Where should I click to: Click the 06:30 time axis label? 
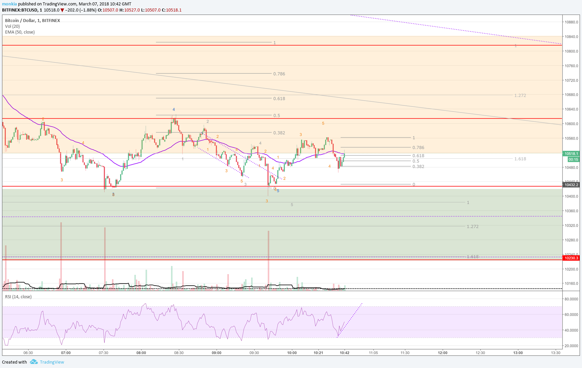tap(28, 353)
